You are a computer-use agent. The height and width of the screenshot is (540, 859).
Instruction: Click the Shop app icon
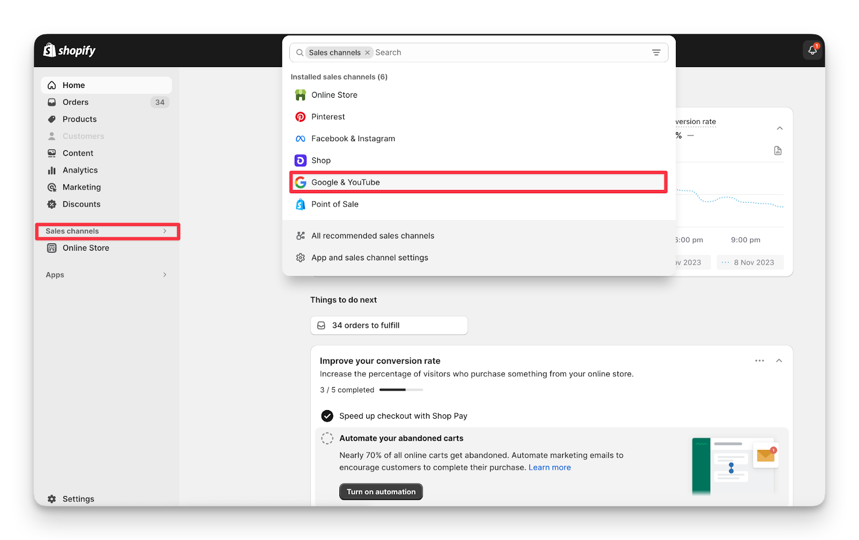[300, 160]
